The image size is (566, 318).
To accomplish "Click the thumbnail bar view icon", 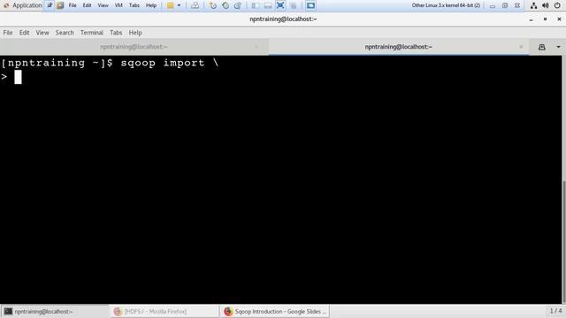I will click(x=268, y=5).
